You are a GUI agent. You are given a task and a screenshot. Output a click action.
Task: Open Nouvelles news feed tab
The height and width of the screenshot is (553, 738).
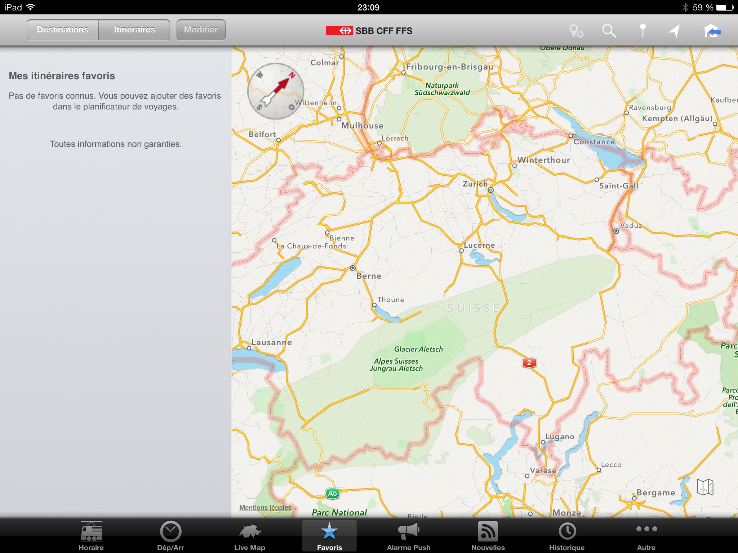488,536
